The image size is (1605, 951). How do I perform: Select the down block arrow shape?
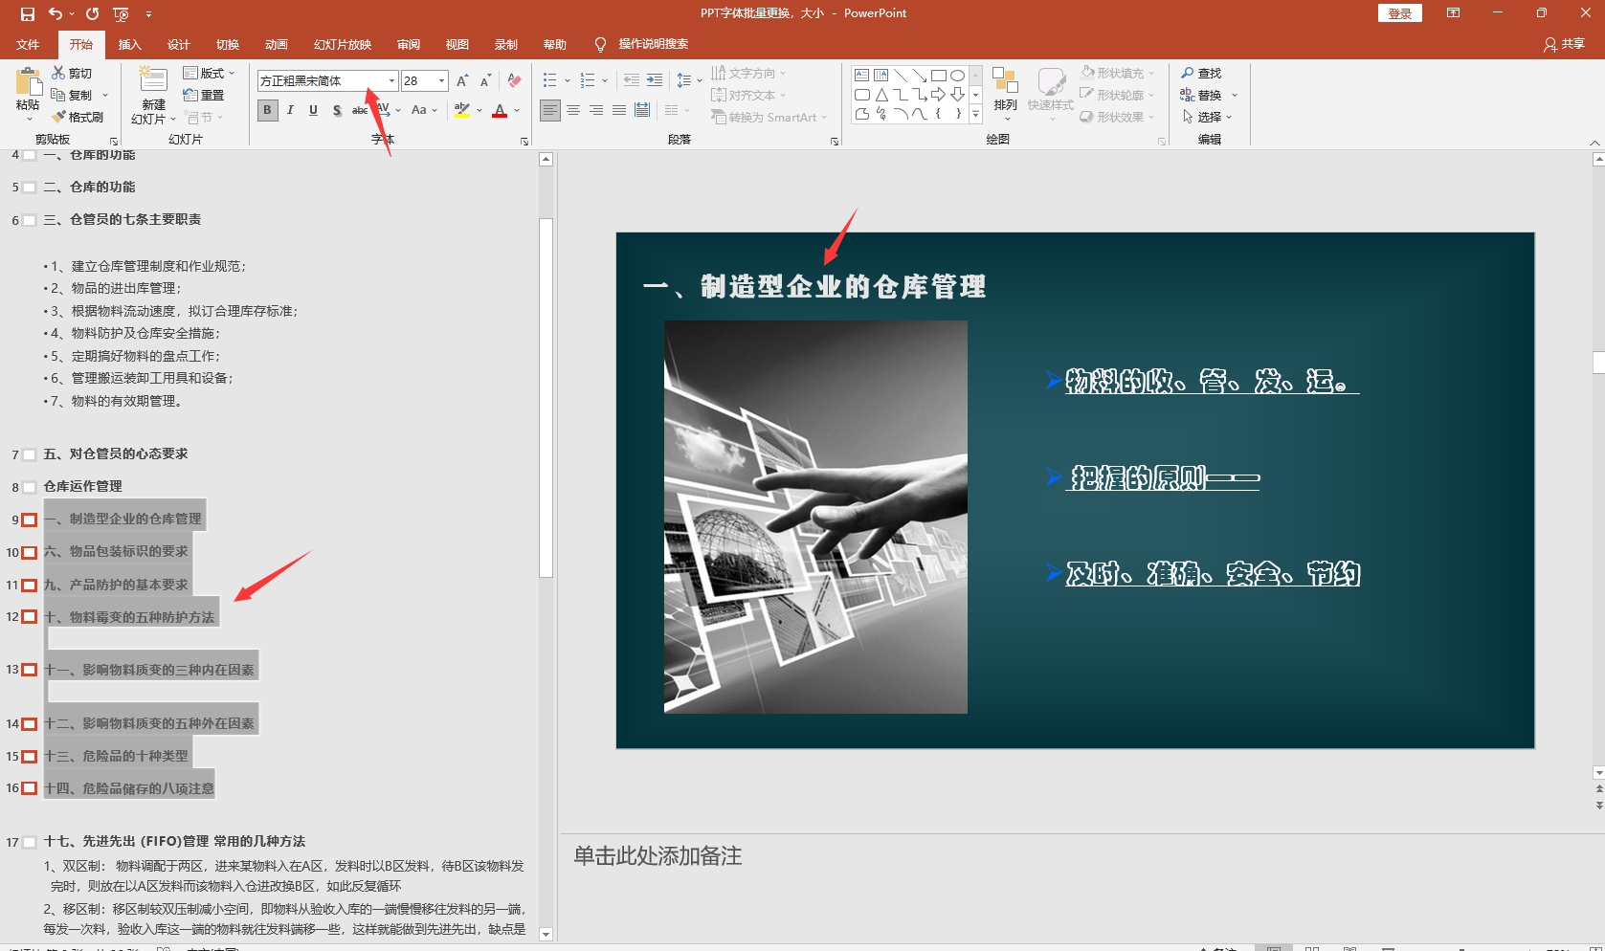(957, 95)
